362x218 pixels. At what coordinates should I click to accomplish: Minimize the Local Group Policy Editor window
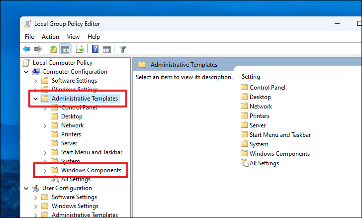337,23
